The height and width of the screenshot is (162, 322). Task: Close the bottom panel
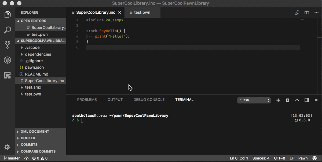coord(316,100)
